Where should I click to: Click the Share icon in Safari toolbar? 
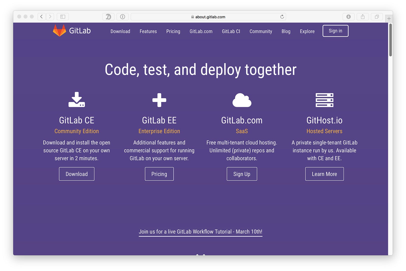363,17
